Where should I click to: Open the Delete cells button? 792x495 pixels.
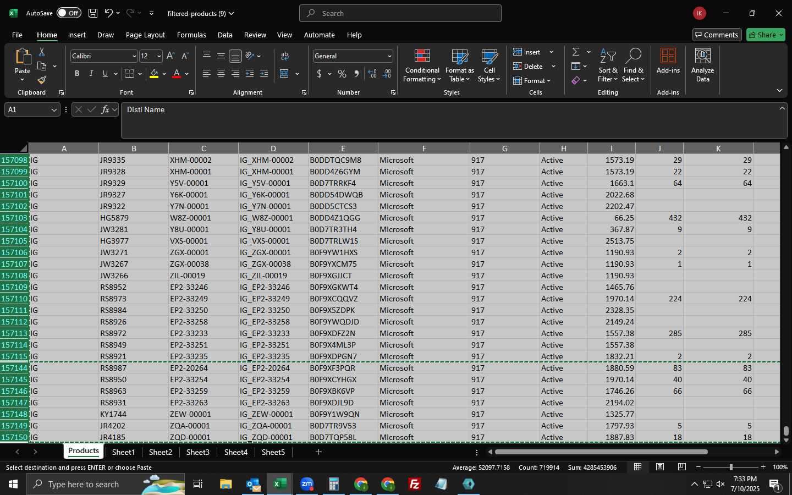529,66
